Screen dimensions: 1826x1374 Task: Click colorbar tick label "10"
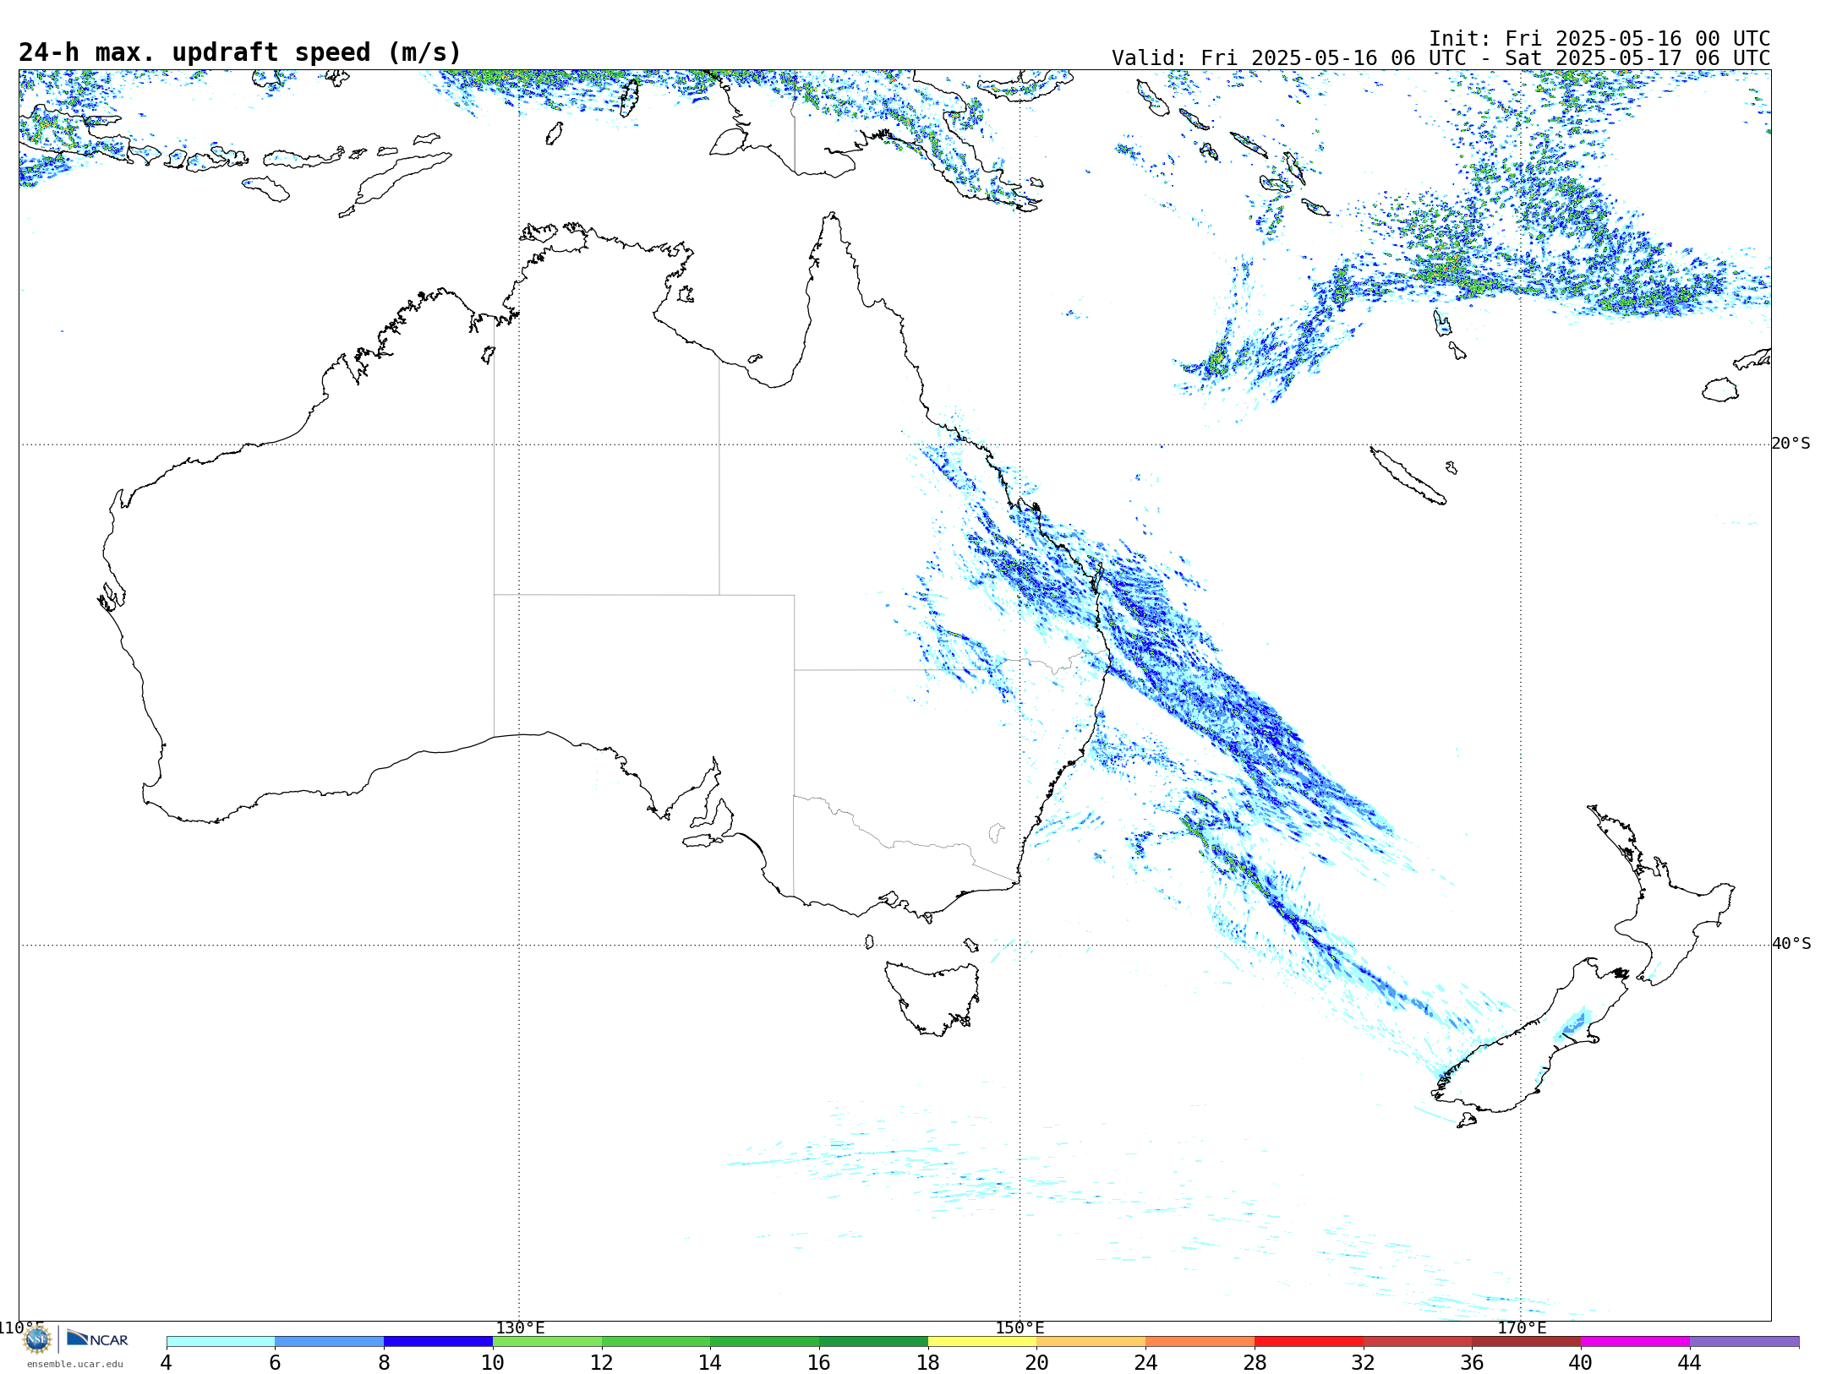coord(493,1363)
